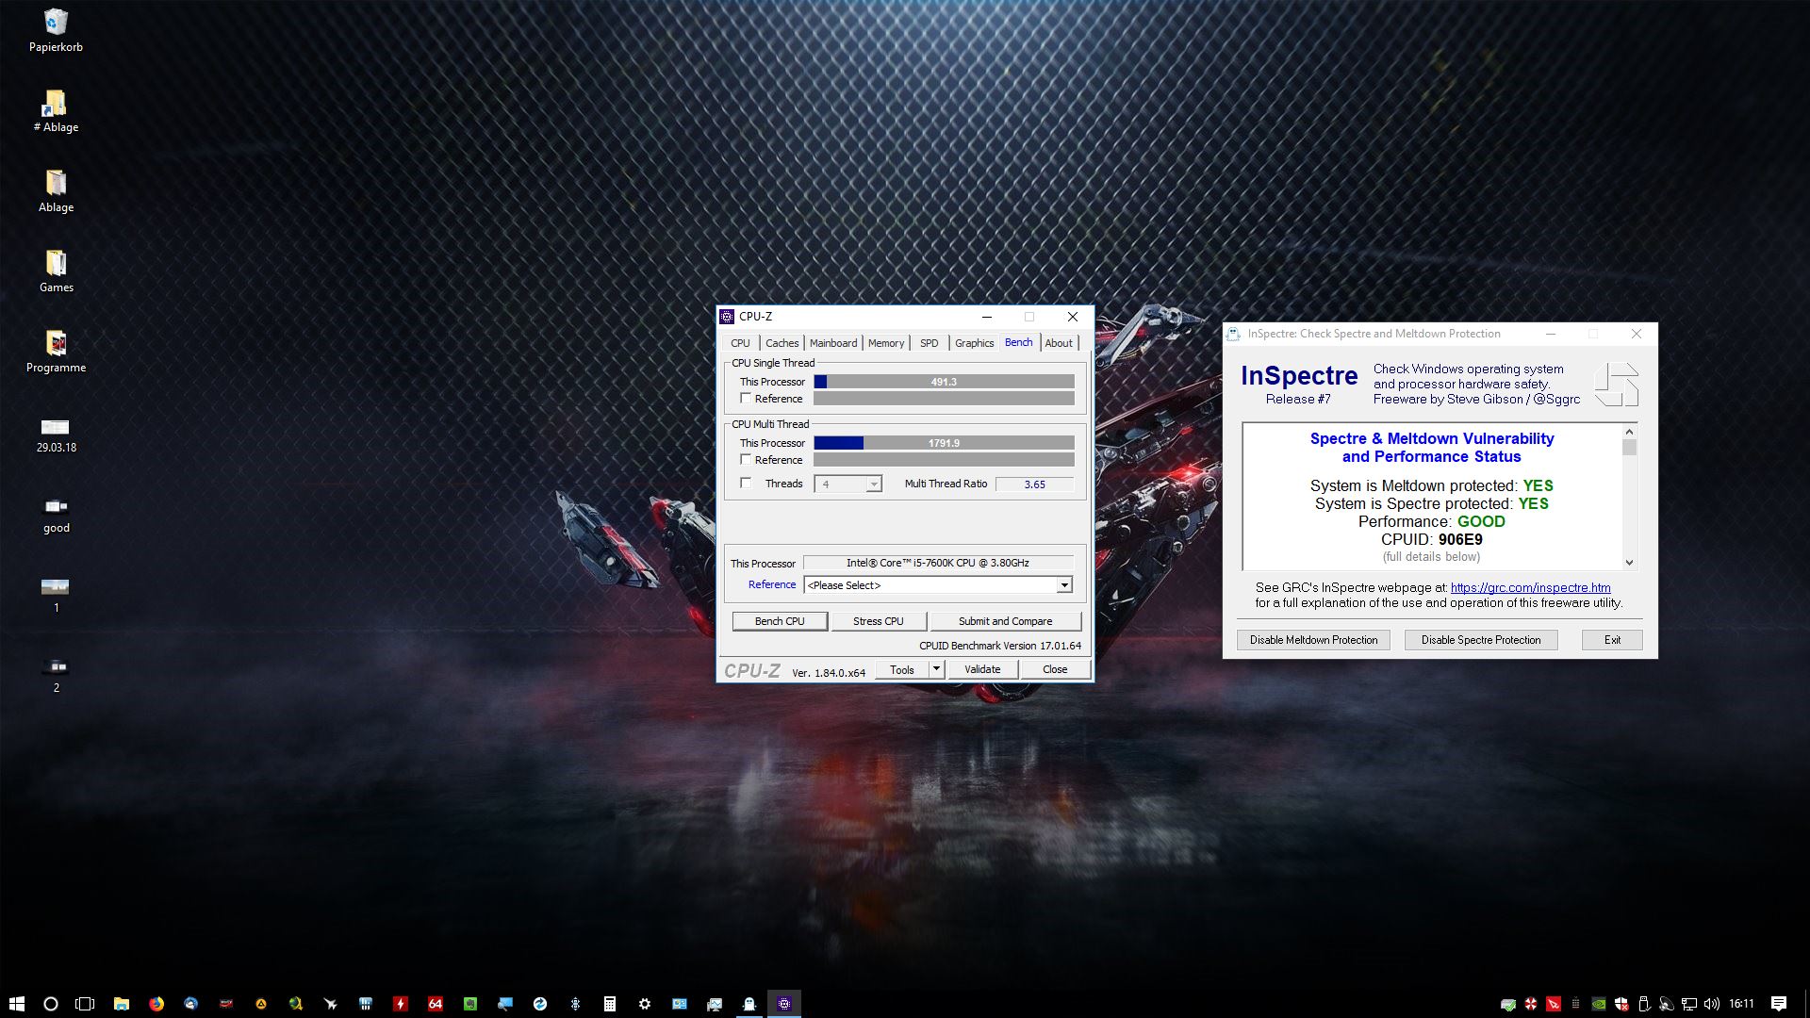This screenshot has height=1018, width=1810.
Task: Open the Threads count dropdown
Action: [874, 484]
